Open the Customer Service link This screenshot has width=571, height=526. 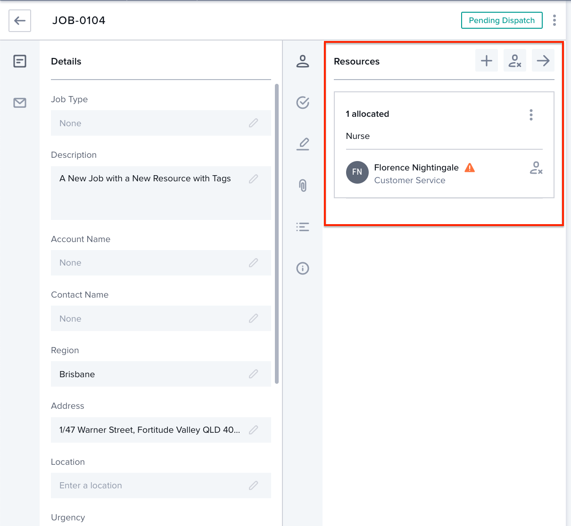[x=410, y=180]
